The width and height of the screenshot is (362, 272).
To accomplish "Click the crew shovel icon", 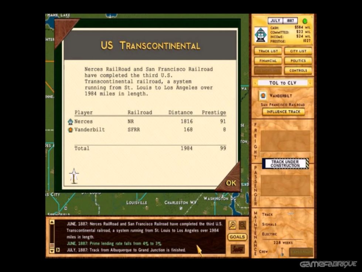I will click(282, 252).
